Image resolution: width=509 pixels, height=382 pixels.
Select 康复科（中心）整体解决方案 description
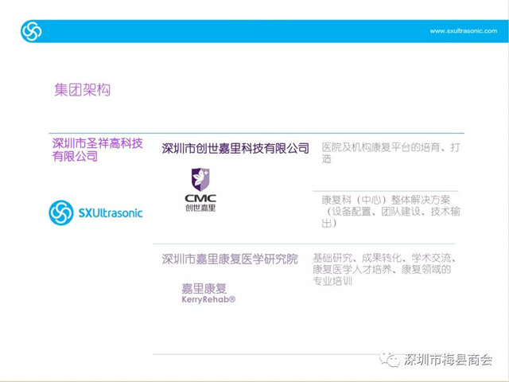tap(390, 212)
